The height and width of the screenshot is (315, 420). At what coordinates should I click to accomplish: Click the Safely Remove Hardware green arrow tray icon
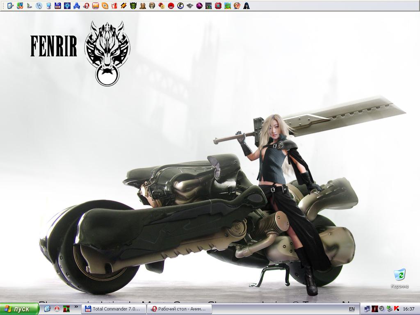pyautogui.click(x=389, y=309)
